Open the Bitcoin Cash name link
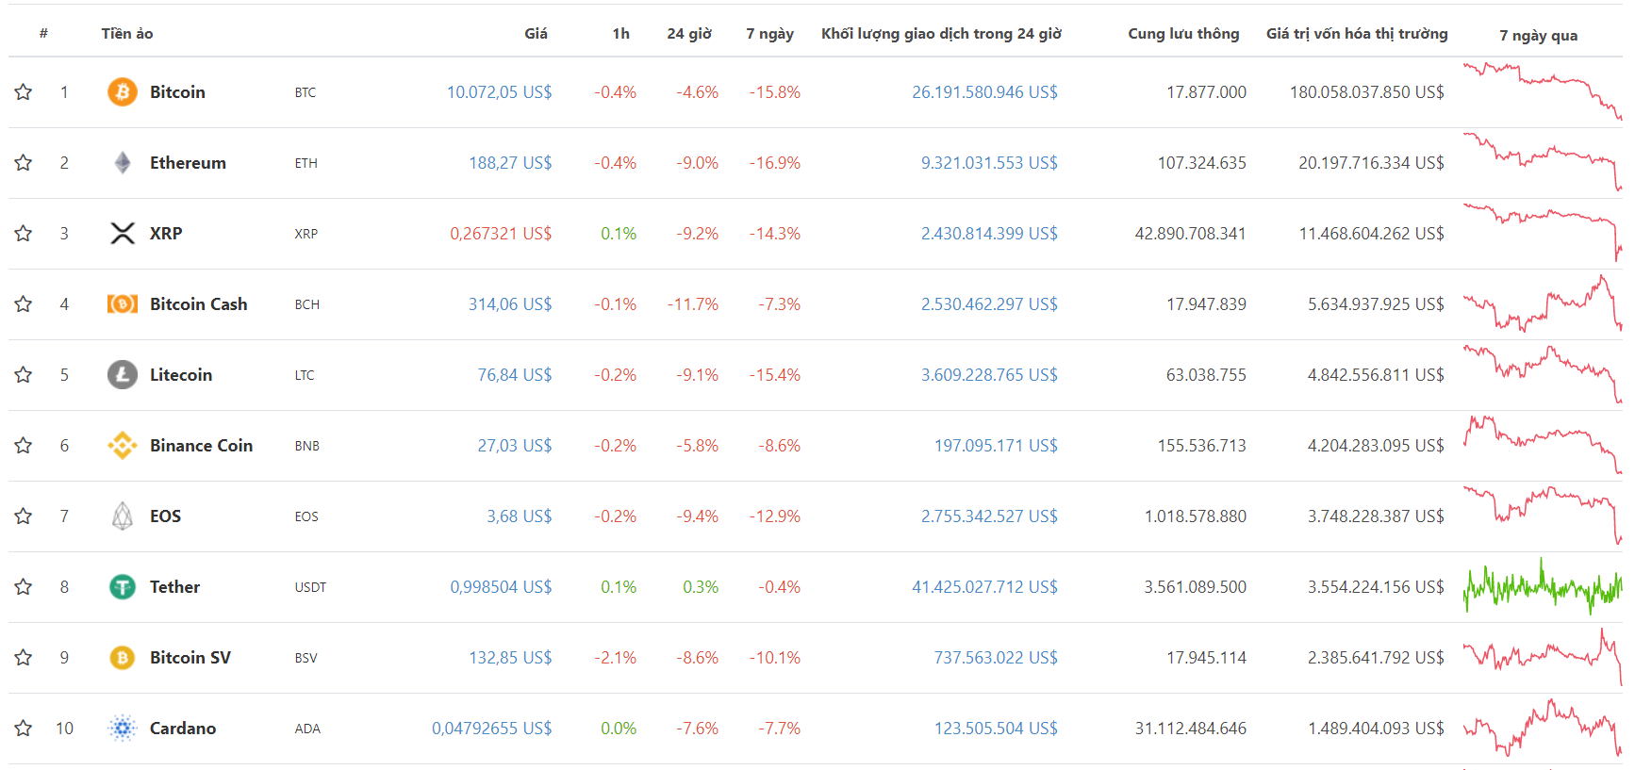This screenshot has width=1635, height=770. [x=198, y=304]
